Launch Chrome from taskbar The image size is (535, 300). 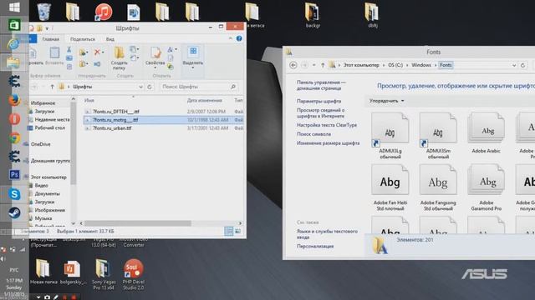[x=14, y=138]
